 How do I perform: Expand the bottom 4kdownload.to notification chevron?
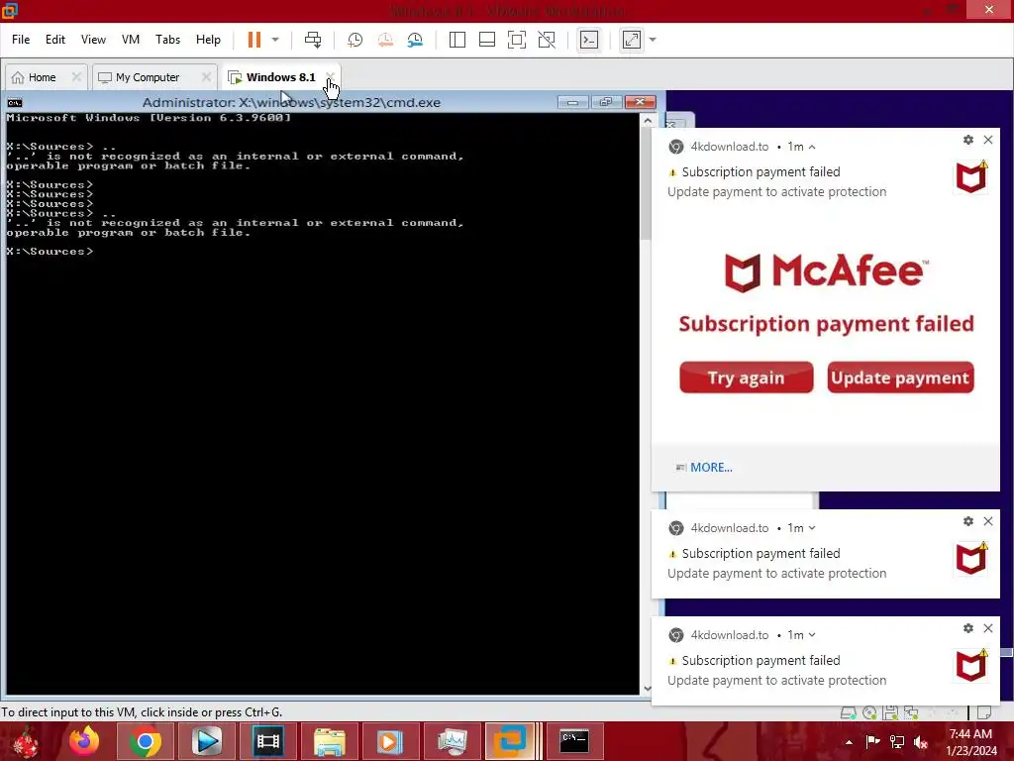[812, 635]
